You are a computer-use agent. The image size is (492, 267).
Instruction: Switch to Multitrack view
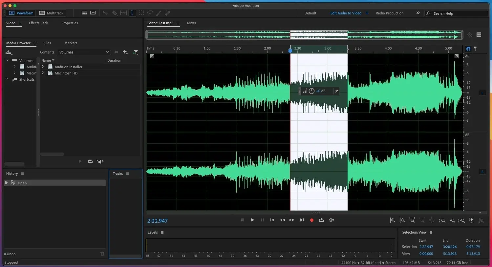click(51, 13)
